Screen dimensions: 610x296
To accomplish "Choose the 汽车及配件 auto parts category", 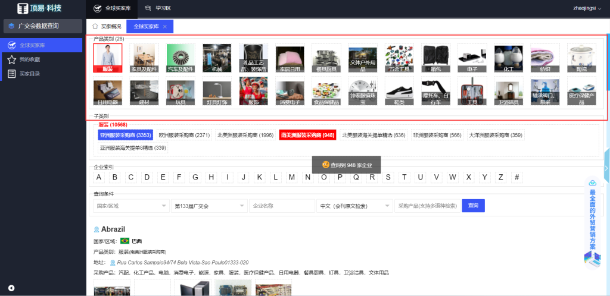I will (180, 58).
